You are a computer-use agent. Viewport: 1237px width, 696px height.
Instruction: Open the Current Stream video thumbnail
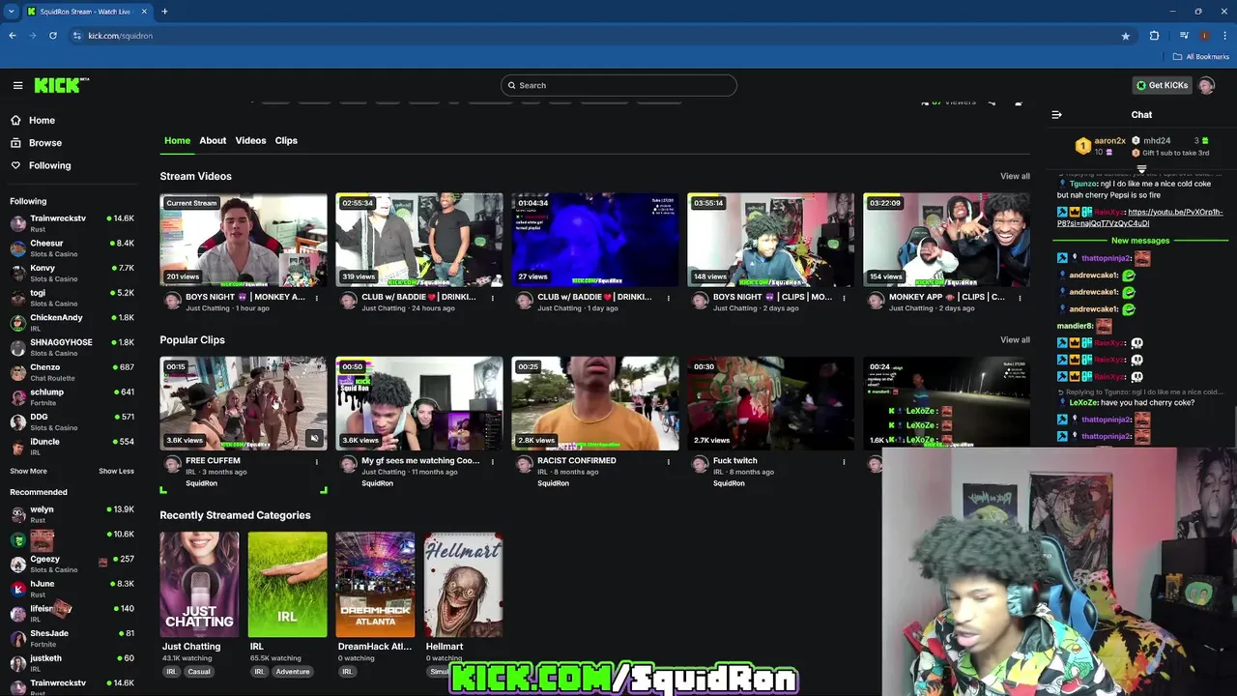(244, 240)
